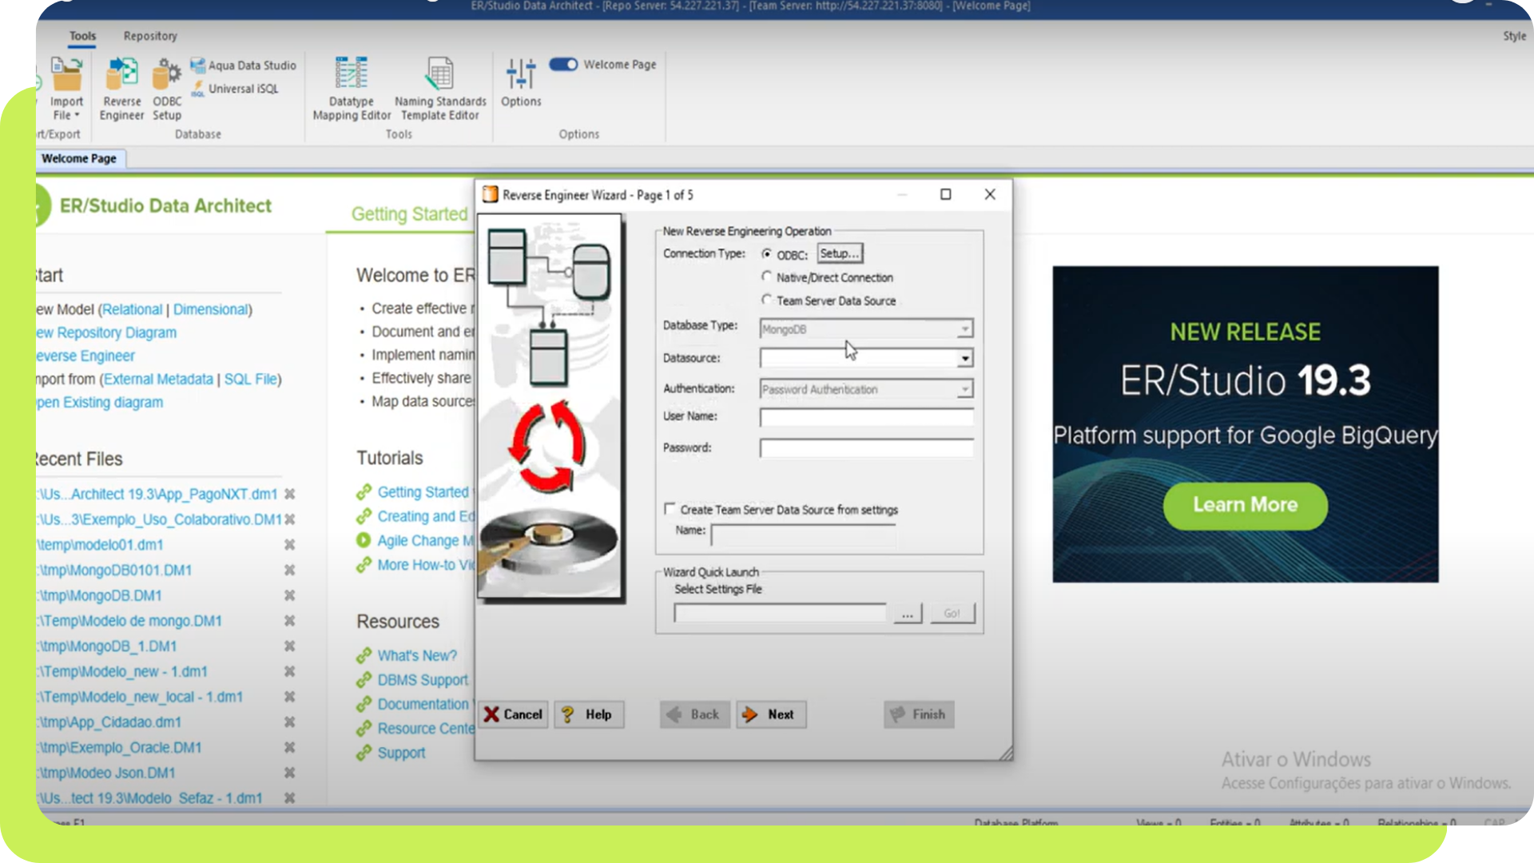Launch Universal ISQL

(235, 89)
